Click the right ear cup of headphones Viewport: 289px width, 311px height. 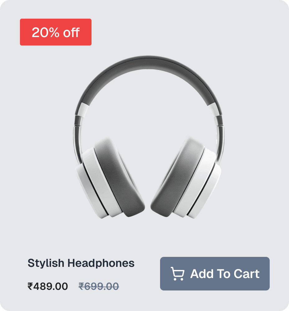(186, 179)
